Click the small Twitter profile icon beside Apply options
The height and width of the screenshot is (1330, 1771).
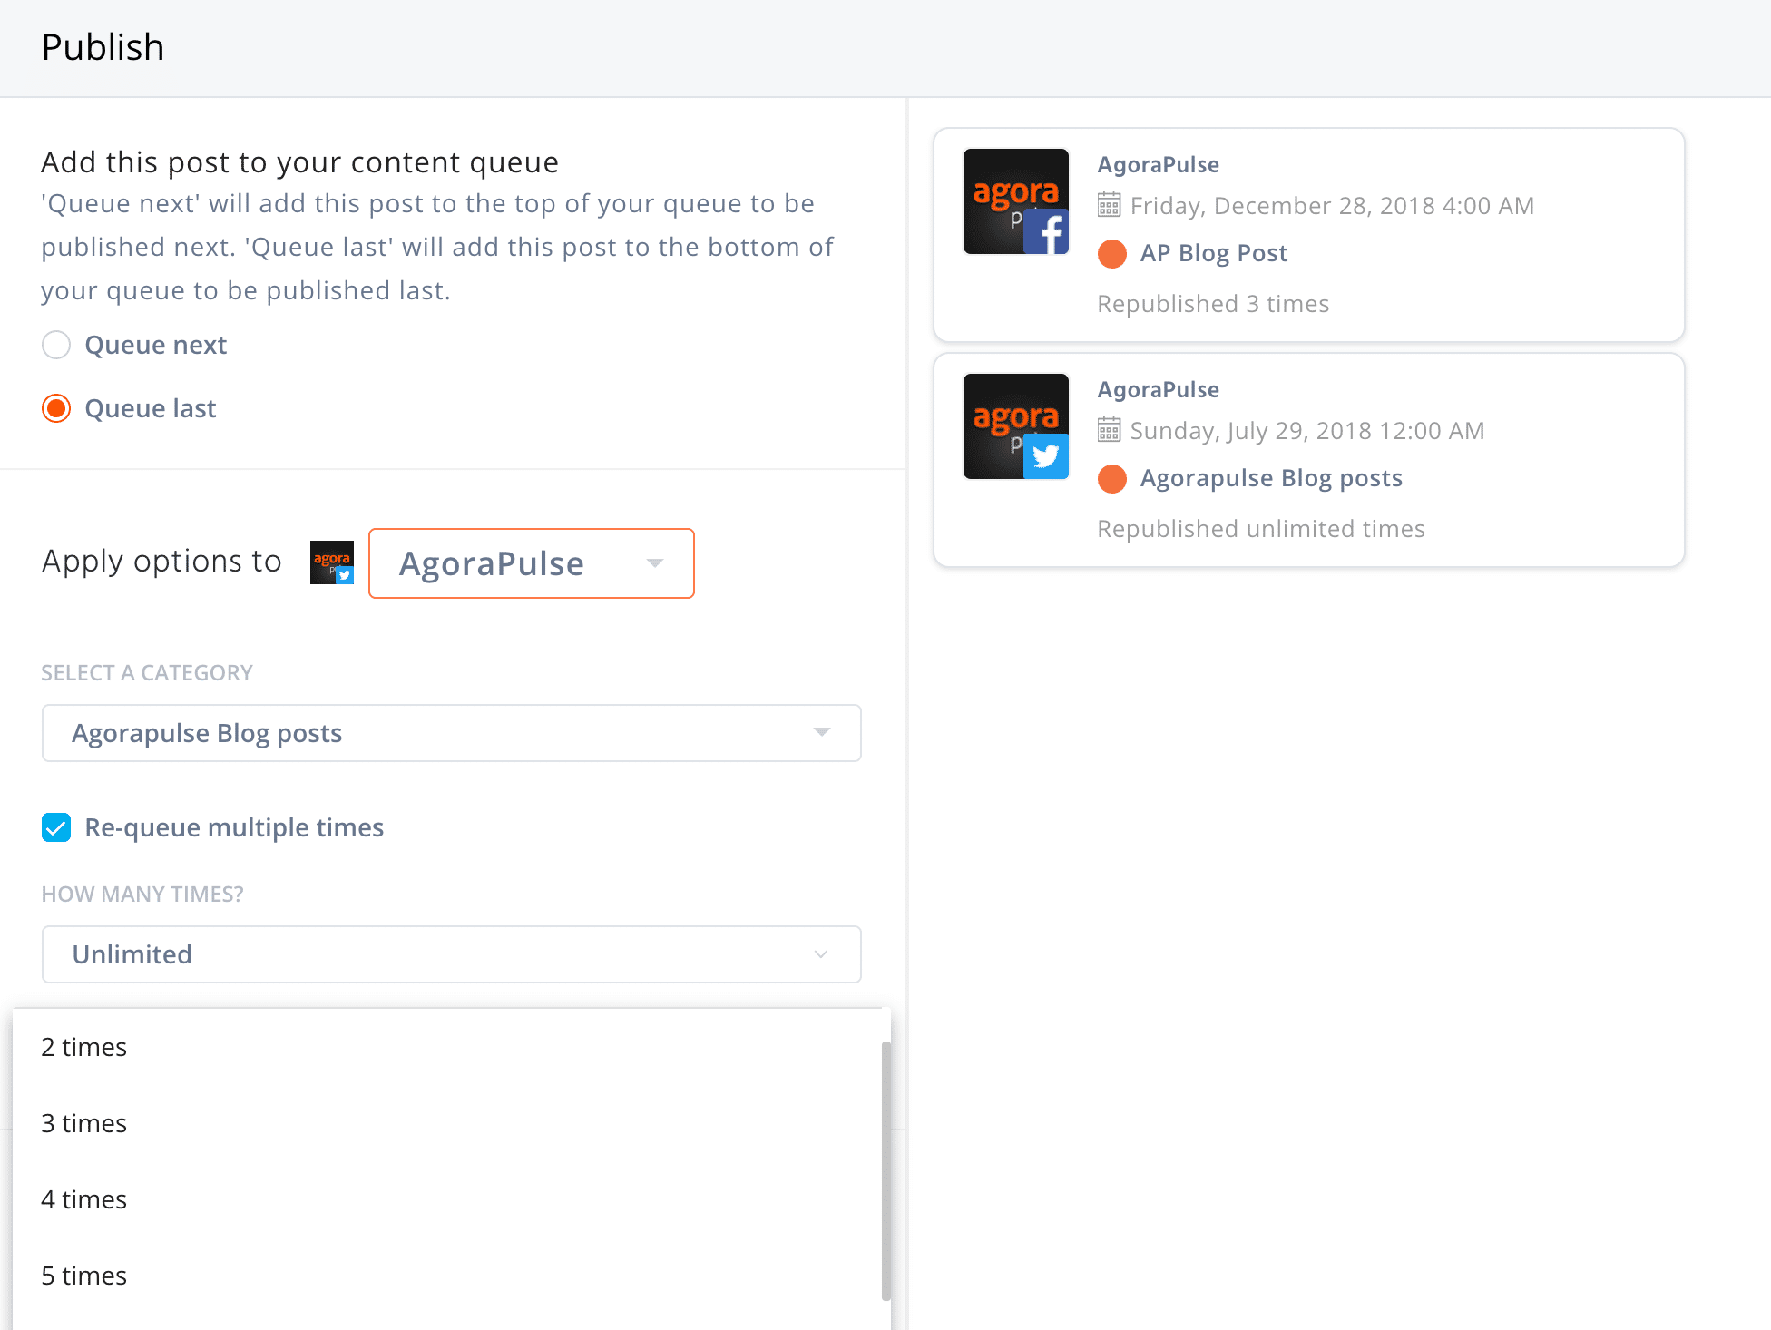(332, 562)
